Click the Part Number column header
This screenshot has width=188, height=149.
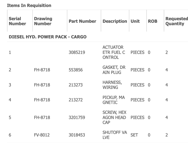tap(82, 21)
